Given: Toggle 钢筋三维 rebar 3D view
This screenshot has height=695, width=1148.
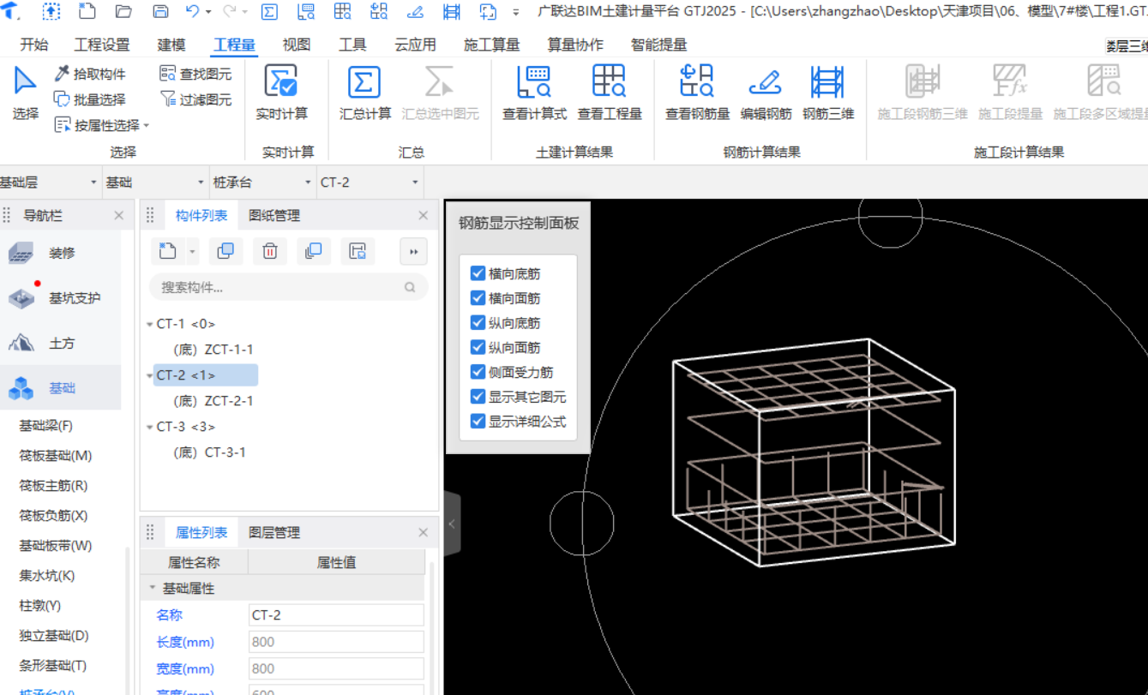Looking at the screenshot, I should (x=828, y=93).
